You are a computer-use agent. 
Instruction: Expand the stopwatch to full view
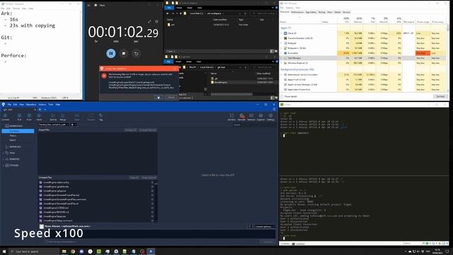click(x=149, y=22)
